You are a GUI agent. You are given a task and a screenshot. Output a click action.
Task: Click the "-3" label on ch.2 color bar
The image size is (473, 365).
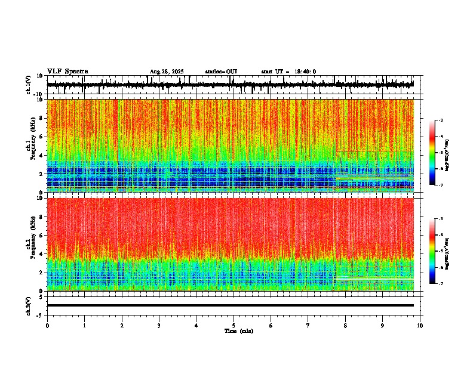(x=441, y=219)
